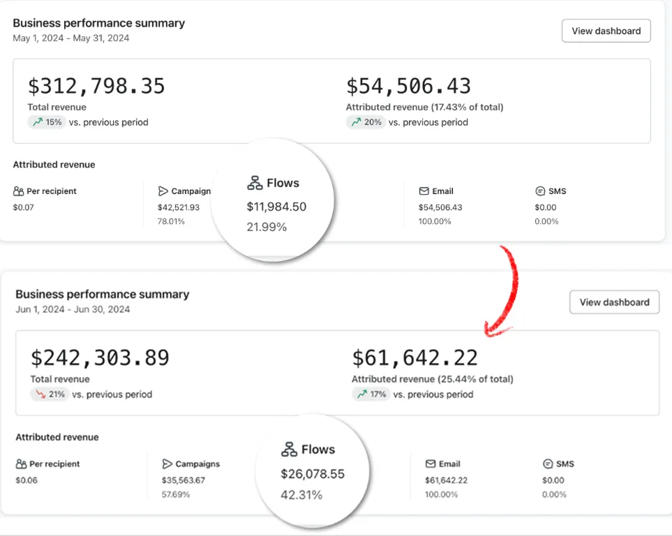The width and height of the screenshot is (672, 536).
Task: Click the green 20% trend badge
Action: coord(366,122)
